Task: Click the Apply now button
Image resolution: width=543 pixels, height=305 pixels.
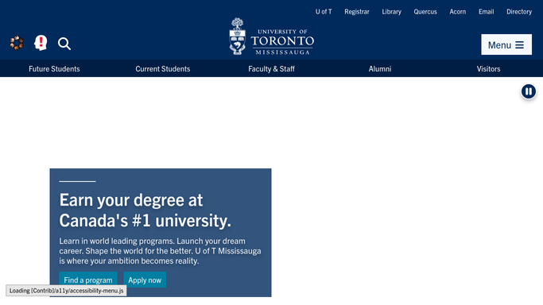Action: (145, 280)
